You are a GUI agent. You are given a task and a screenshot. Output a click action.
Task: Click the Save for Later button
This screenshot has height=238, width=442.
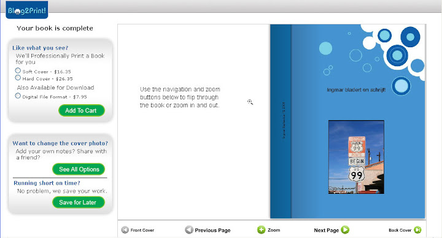click(x=79, y=202)
